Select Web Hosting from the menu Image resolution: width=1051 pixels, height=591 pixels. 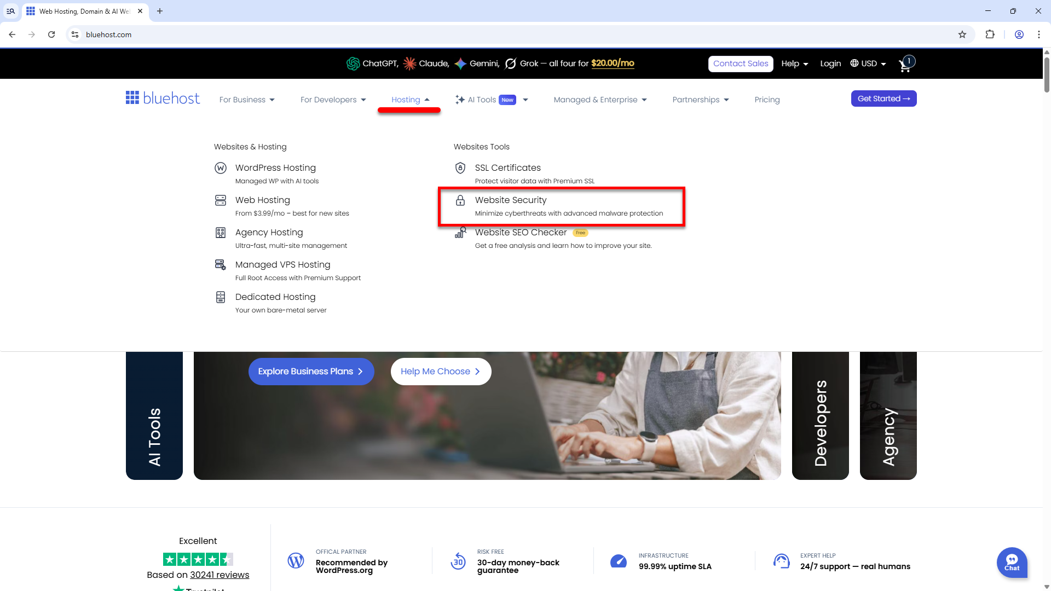[263, 200]
